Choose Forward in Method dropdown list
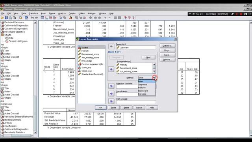Screen dimensions: 252x142 coord(147,94)
